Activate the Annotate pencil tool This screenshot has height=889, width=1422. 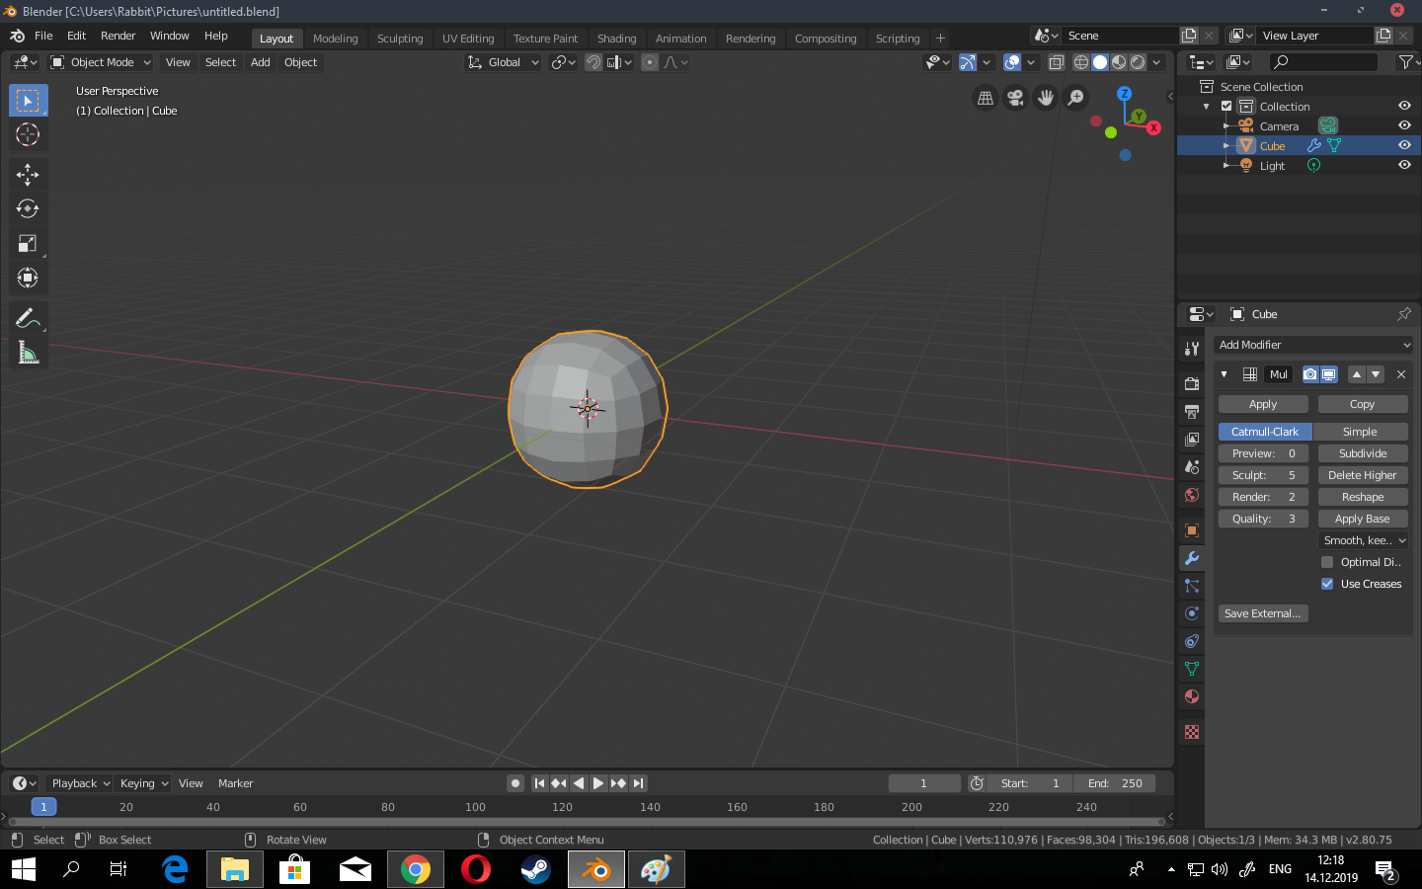point(28,318)
